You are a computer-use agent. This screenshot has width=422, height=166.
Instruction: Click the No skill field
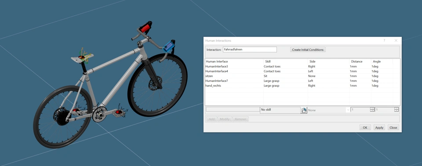coord(280,110)
